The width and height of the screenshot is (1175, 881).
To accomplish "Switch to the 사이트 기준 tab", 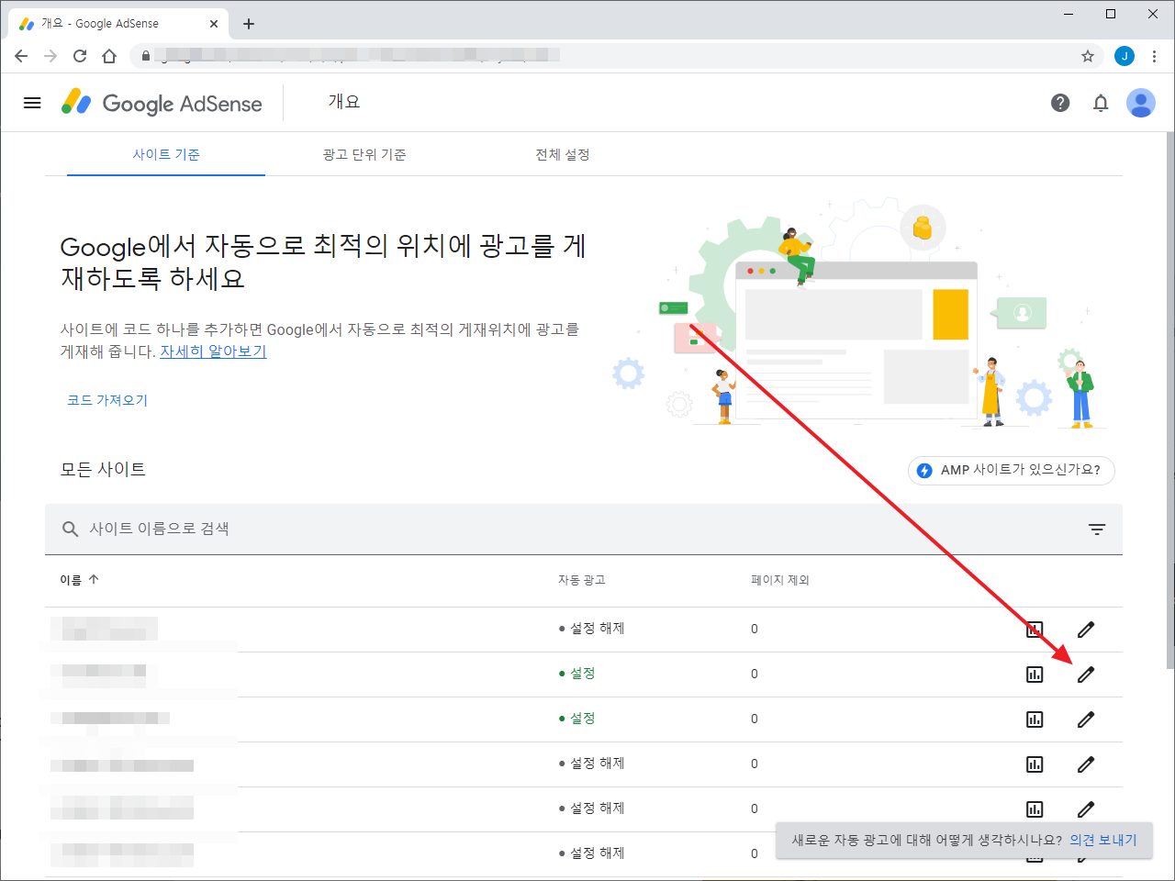I will tap(166, 154).
